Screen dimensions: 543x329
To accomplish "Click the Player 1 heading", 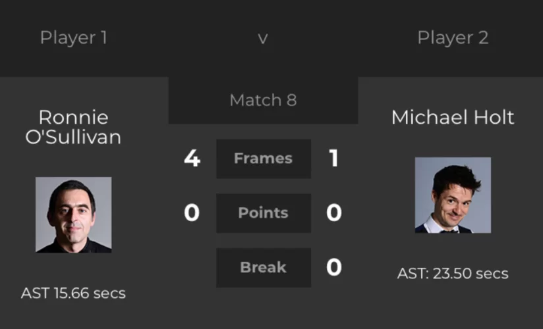I will [73, 38].
